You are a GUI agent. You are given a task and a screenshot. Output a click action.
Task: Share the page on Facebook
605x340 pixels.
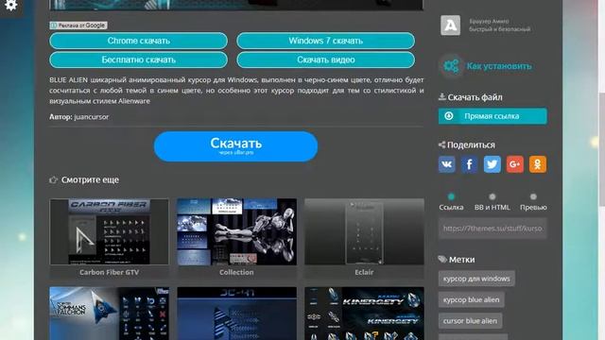(469, 164)
